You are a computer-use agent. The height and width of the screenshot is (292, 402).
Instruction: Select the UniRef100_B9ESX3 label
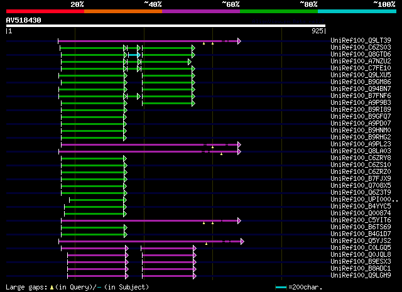361,262
